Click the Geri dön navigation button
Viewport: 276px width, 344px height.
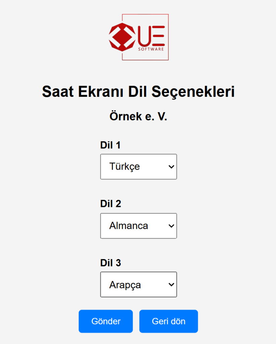coord(168,321)
